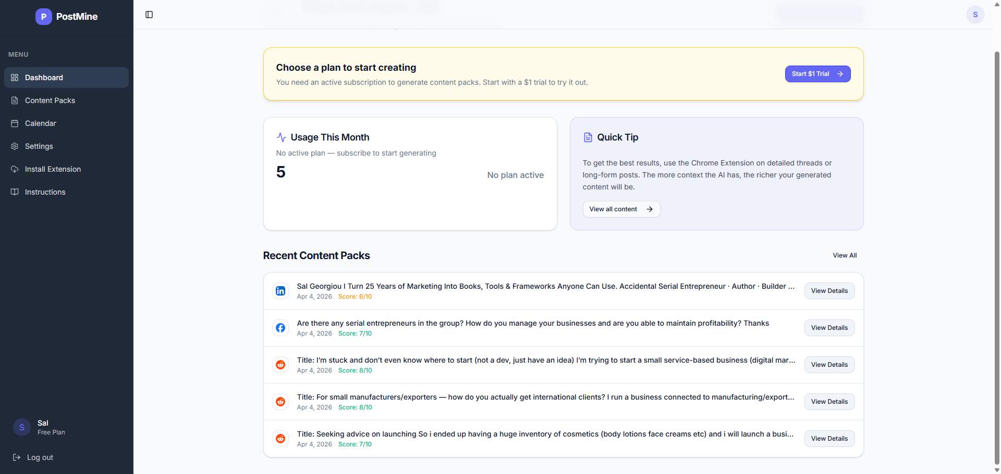Click Sal's profile avatar in the sidebar
This screenshot has width=1001, height=474.
click(21, 427)
